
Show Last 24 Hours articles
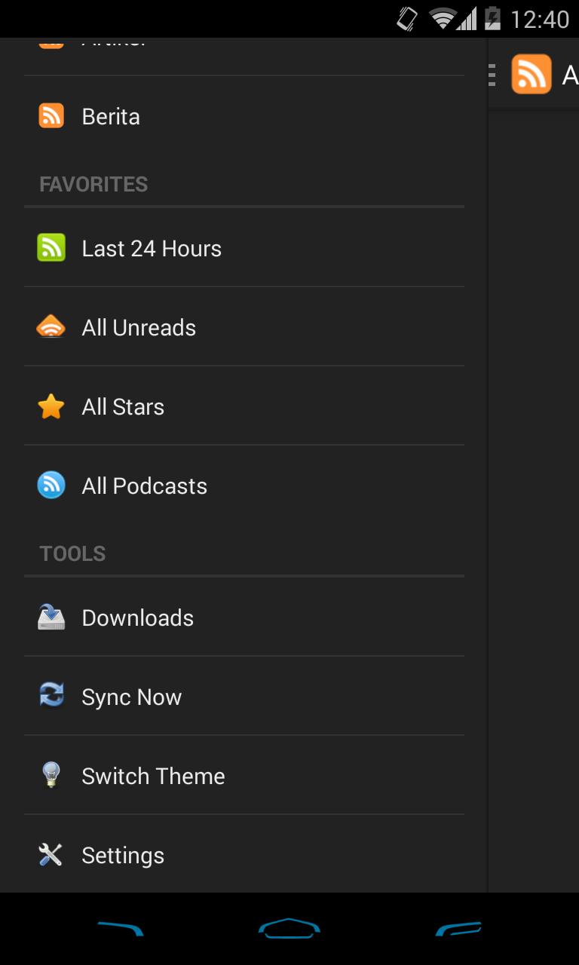click(152, 249)
